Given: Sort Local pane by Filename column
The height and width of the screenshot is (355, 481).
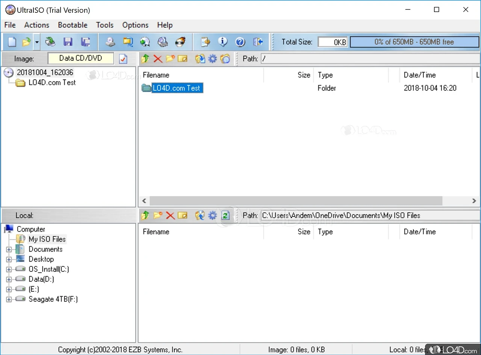Looking at the screenshot, I should pyautogui.click(x=201, y=232).
